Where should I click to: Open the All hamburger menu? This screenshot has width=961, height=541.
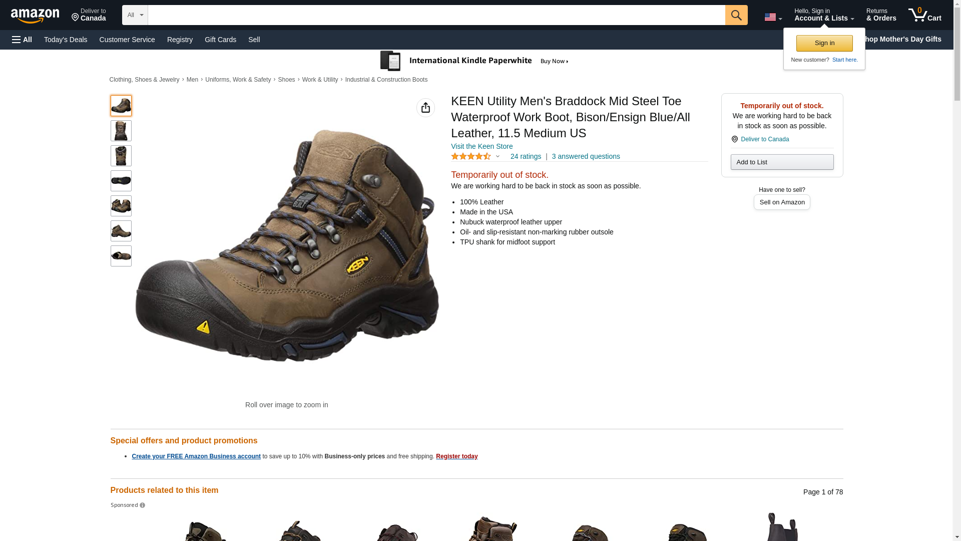pyautogui.click(x=22, y=40)
